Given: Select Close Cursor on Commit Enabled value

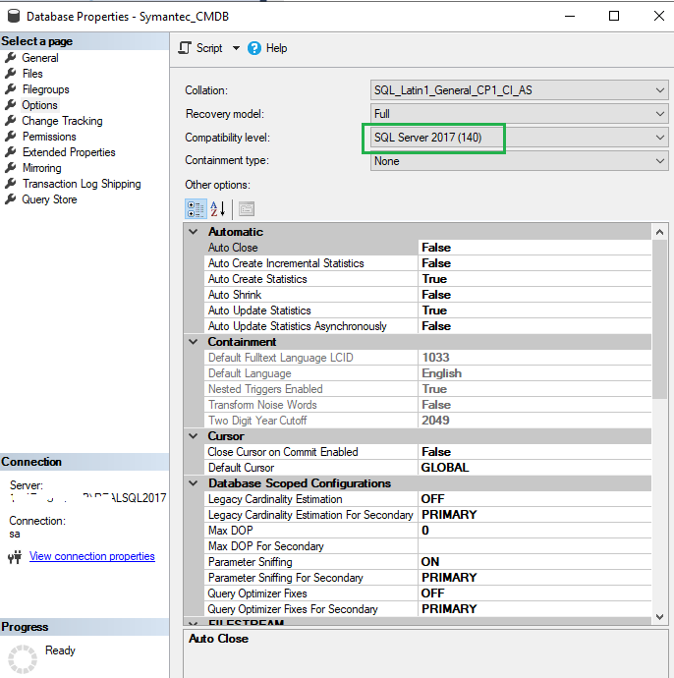Looking at the screenshot, I should (x=534, y=452).
